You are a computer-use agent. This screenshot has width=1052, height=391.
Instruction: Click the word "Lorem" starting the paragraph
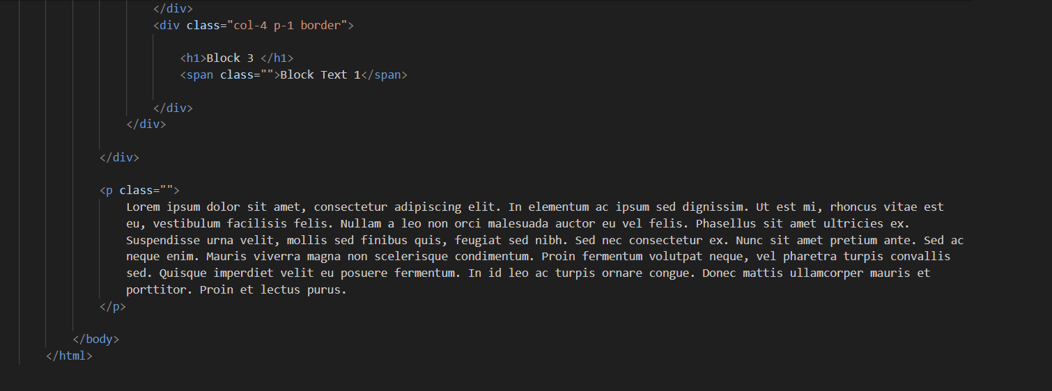point(143,207)
